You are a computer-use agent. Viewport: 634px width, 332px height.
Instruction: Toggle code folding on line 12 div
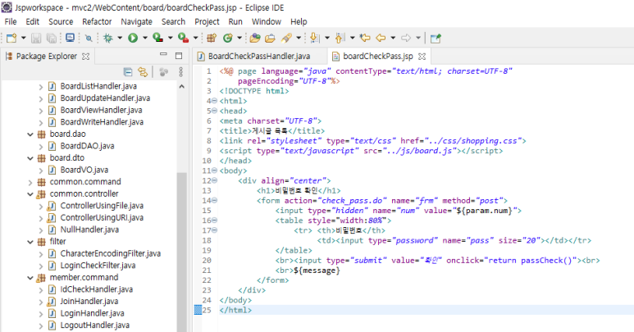[x=214, y=180]
